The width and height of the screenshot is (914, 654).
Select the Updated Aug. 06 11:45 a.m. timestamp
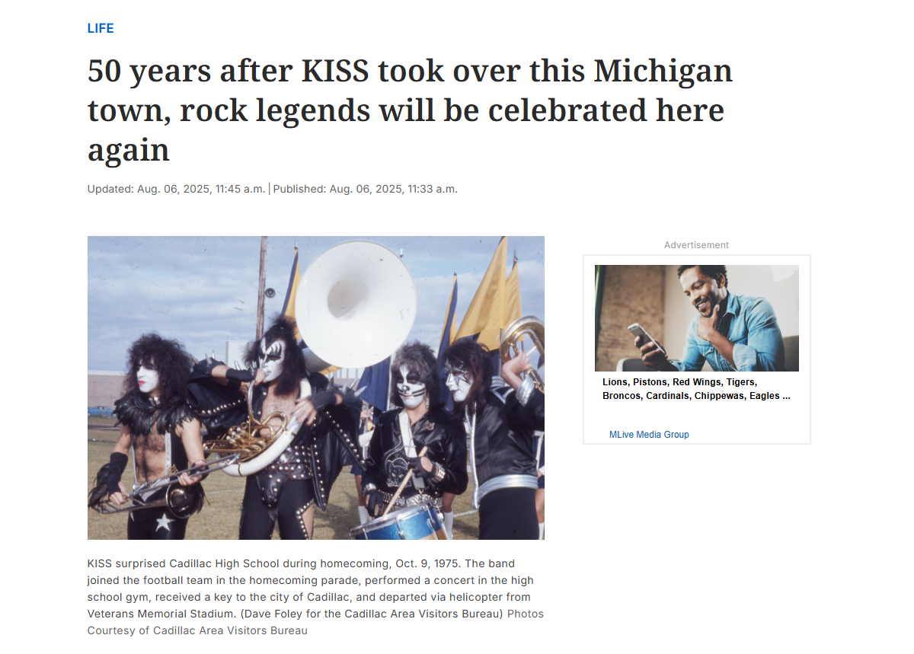(x=177, y=189)
